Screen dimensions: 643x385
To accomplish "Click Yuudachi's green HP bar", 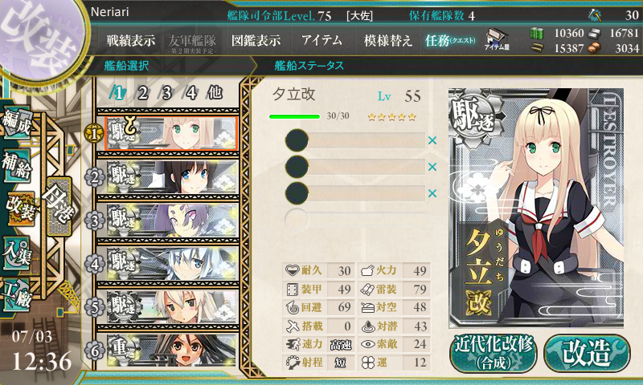I will [x=294, y=116].
